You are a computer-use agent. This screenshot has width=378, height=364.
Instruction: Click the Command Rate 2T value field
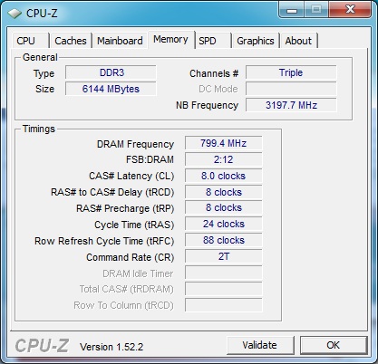(223, 256)
